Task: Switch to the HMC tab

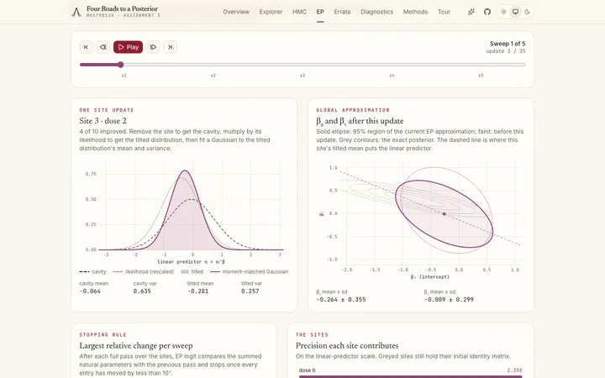Action: pos(299,12)
